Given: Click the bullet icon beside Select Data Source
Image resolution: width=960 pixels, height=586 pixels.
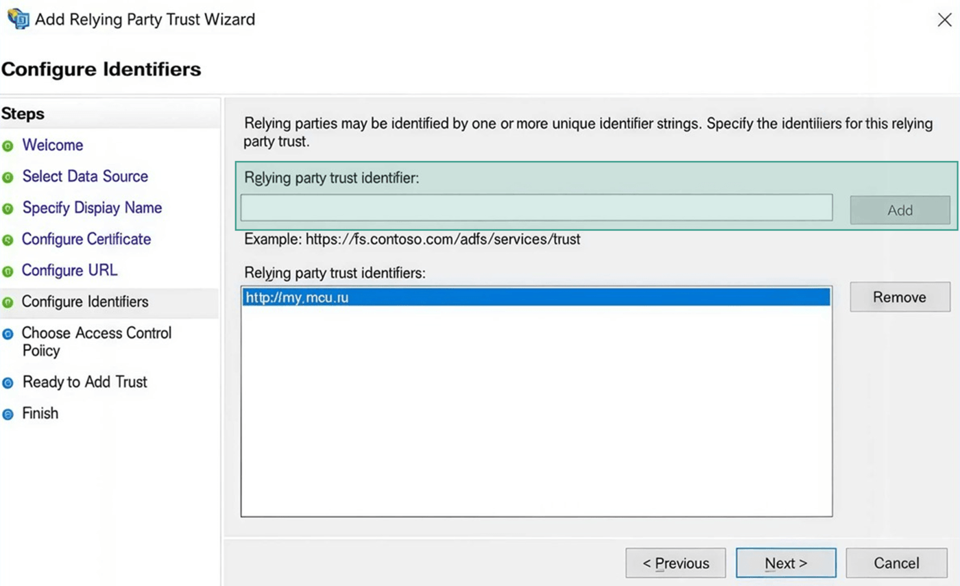Looking at the screenshot, I should (8, 178).
